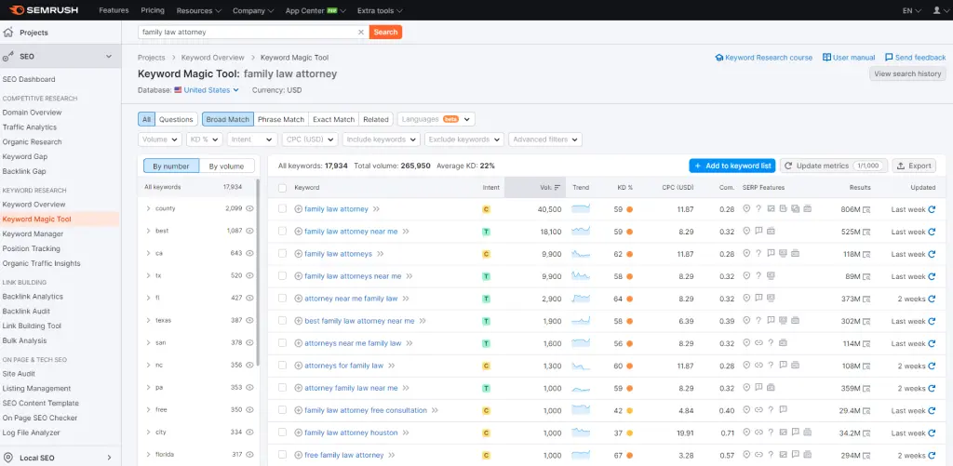953x466 pixels.
Task: Click the Semrush logo
Action: point(43,10)
